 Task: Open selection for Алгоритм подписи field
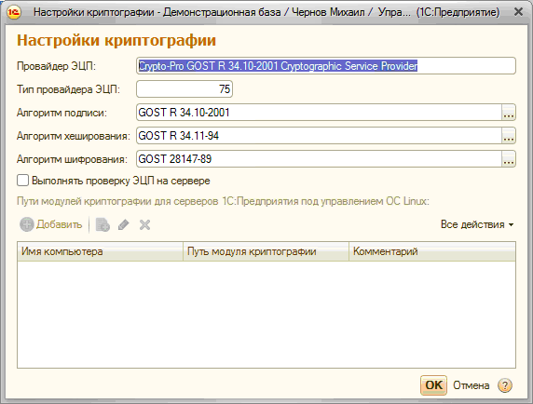pos(509,113)
